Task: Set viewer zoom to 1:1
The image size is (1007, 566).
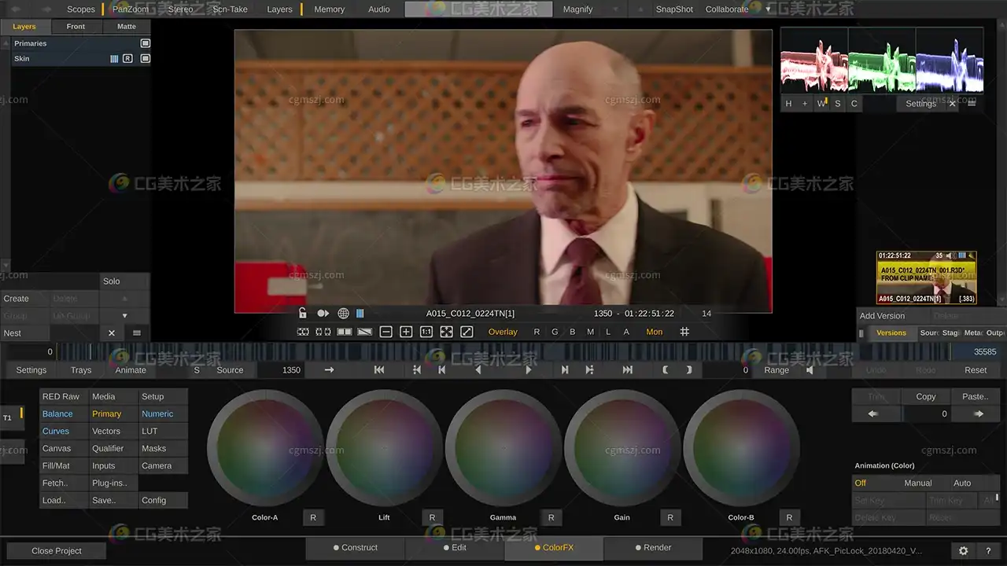Action: [x=426, y=332]
